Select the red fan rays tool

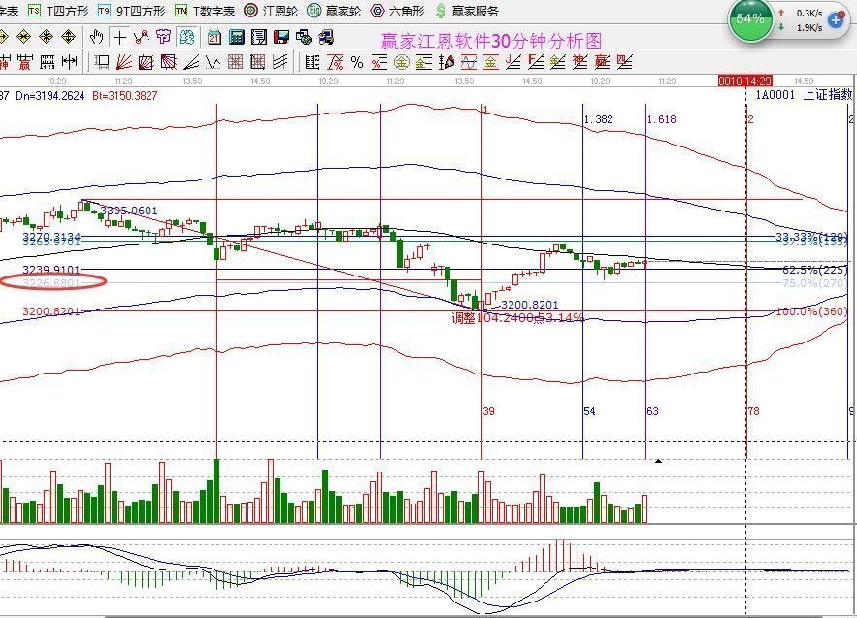123,62
